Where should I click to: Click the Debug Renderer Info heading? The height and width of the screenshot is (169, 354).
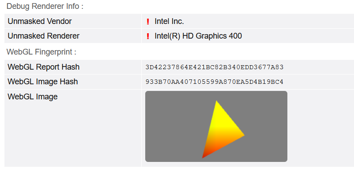[x=45, y=6]
